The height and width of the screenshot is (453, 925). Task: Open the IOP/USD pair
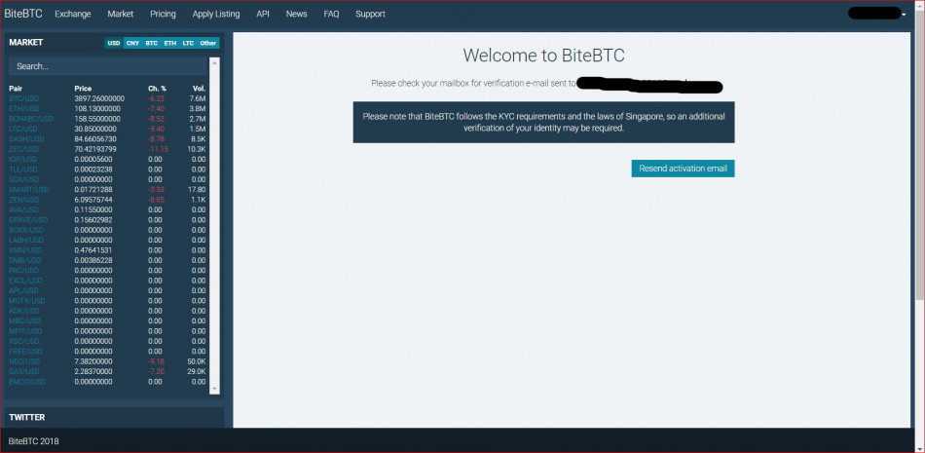pyautogui.click(x=23, y=159)
